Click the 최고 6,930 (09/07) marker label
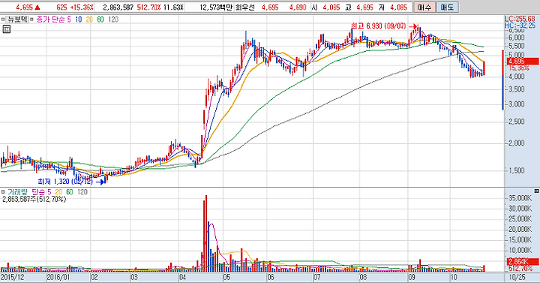This screenshot has width=540, height=283. tap(379, 26)
